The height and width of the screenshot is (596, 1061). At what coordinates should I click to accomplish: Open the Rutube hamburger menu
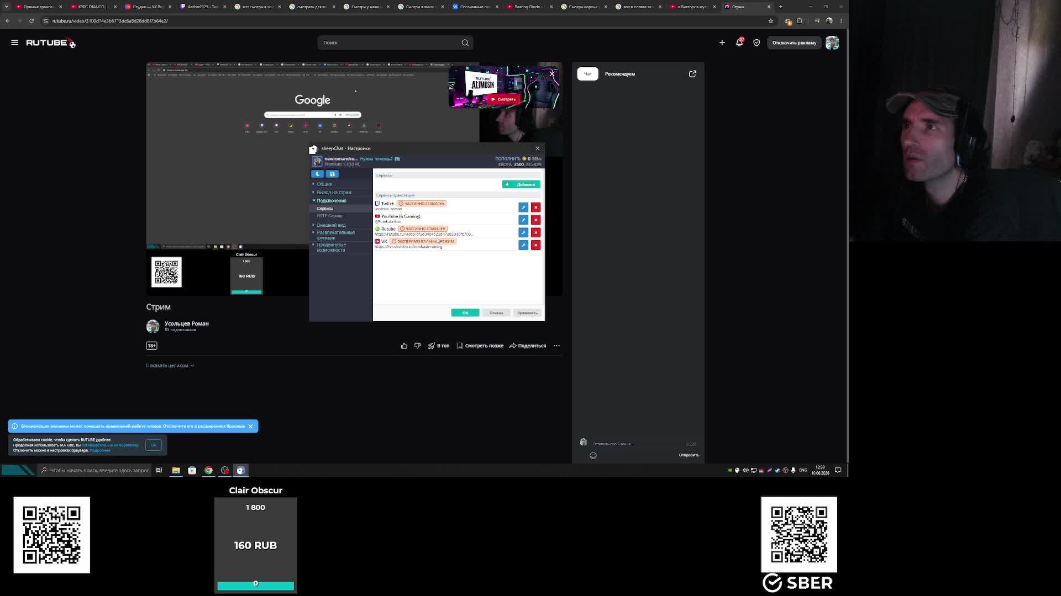[x=14, y=42]
